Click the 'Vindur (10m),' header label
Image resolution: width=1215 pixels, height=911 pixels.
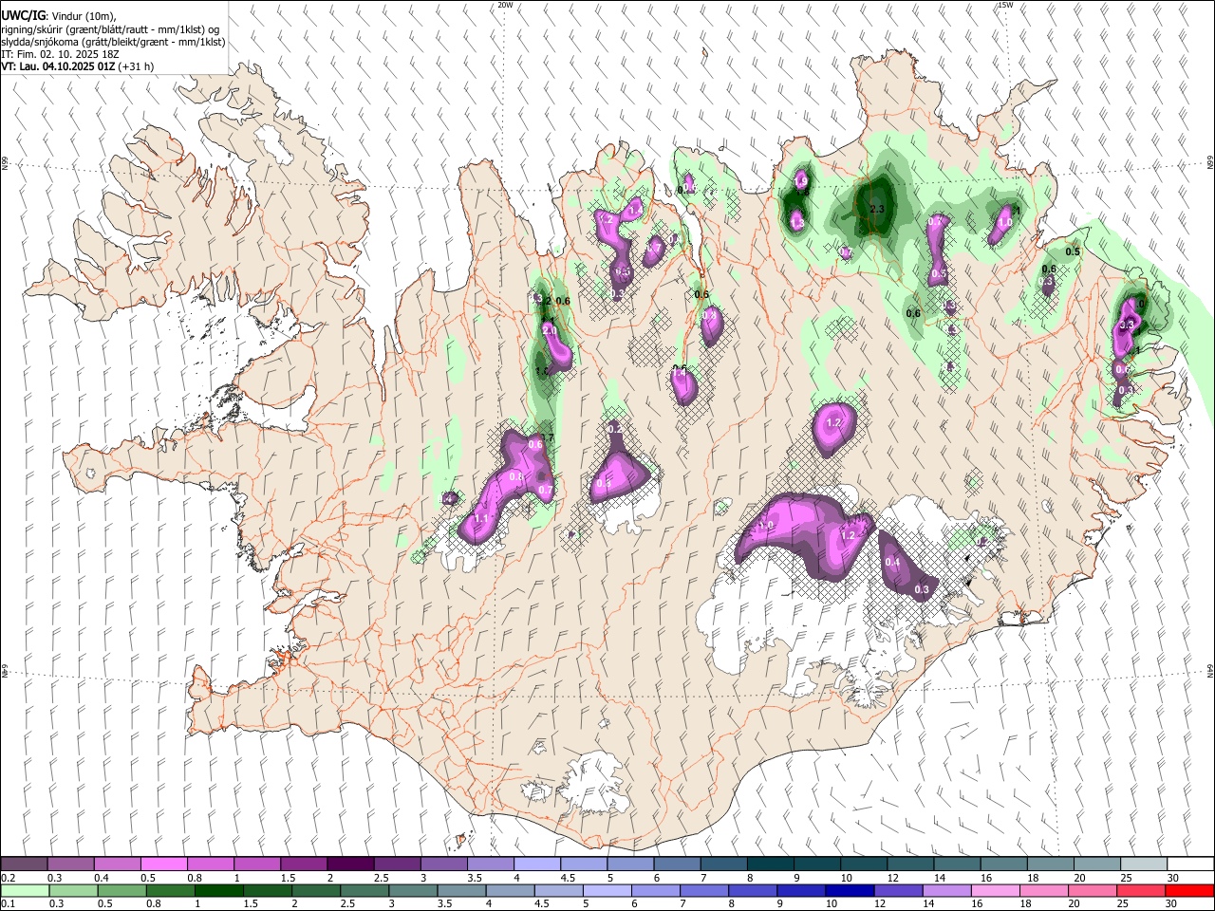pyautogui.click(x=84, y=16)
